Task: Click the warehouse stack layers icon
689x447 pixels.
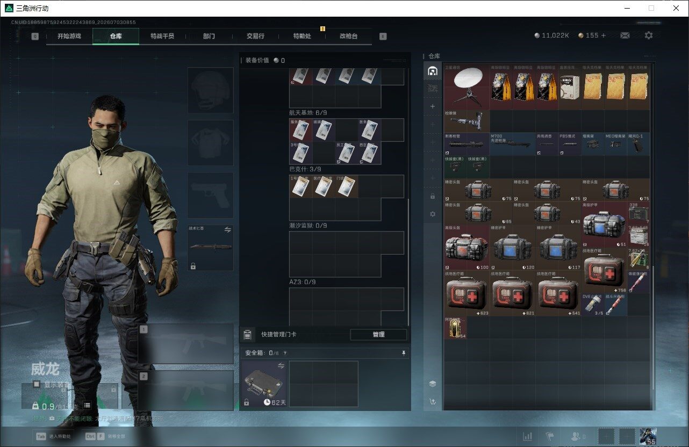Action: 433,384
